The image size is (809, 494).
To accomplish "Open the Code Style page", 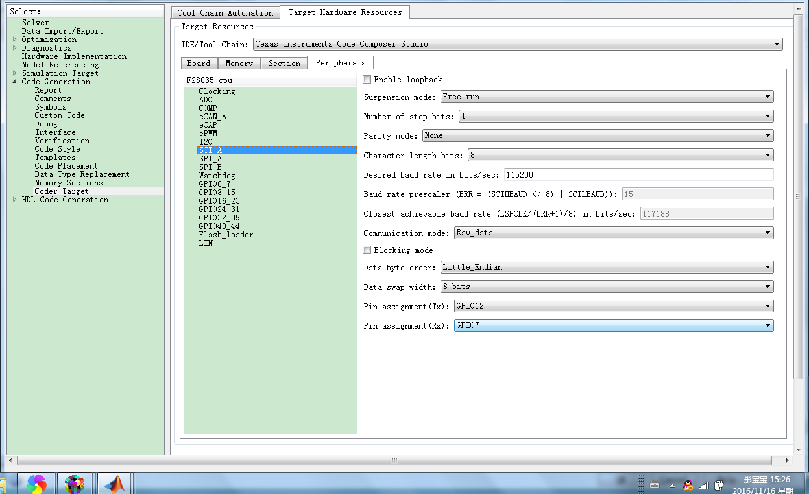I will click(x=57, y=149).
